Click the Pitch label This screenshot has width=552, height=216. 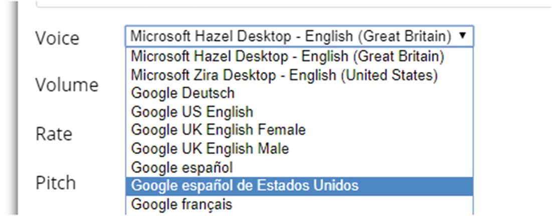tap(56, 182)
